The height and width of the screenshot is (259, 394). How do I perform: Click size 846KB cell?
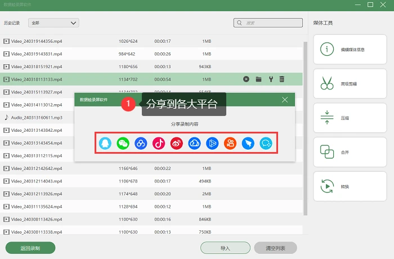click(x=205, y=219)
